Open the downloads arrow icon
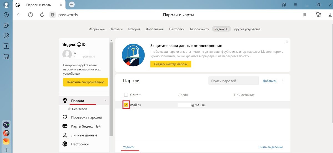 [x=330, y=15]
